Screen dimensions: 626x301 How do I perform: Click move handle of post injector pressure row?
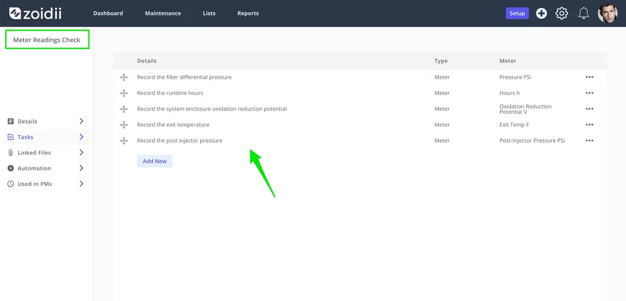click(124, 141)
